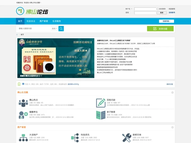191x143 pixels.
Task: Select the 社会关注 nav tab
Action: (31, 21)
